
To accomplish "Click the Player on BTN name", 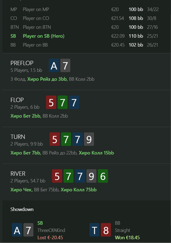I will pyautogui.click(x=37, y=27).
